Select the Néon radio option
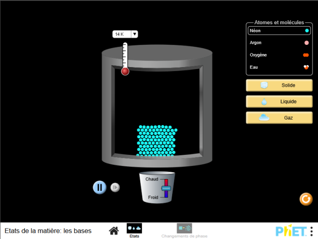The image size is (318, 239). click(279, 31)
